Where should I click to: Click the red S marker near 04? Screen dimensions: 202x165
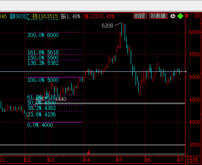(89, 153)
